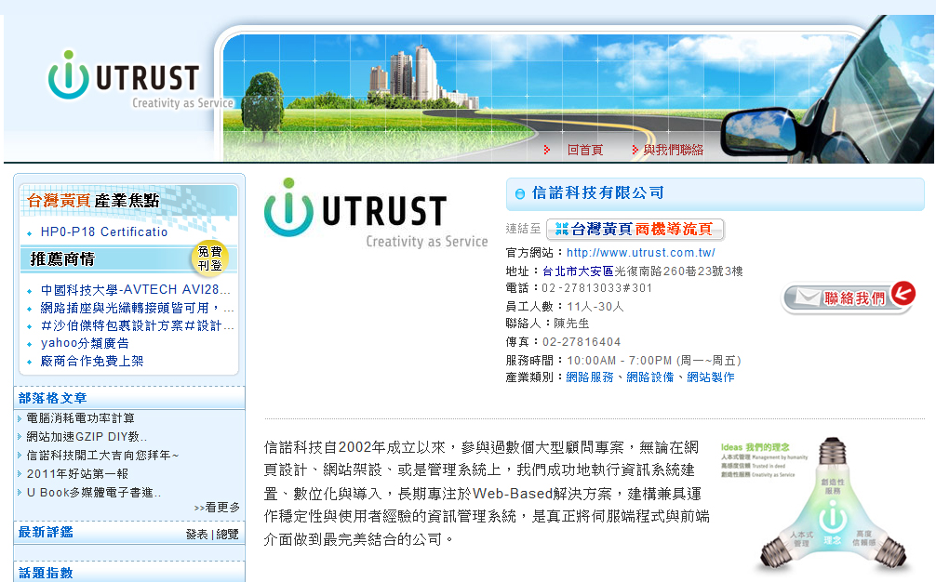
Task: Click the bullet icon beside yahoo分類廣告
Action: click(x=29, y=345)
